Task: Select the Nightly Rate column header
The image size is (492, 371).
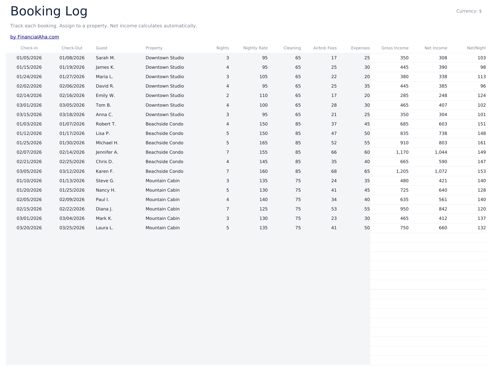Action: 256,48
